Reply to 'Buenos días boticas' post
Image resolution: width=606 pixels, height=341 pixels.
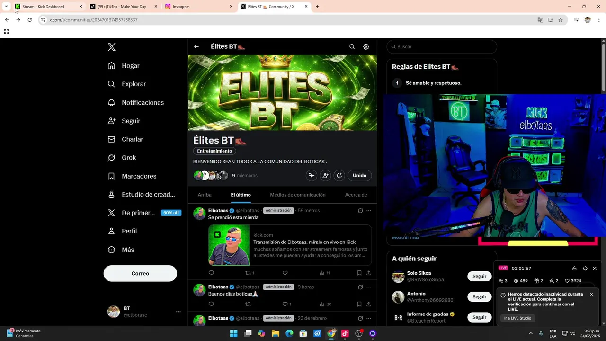211,304
